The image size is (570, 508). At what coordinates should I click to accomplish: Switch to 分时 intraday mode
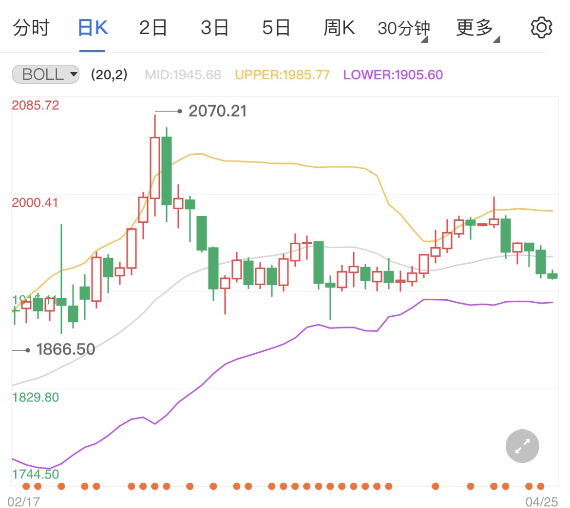[x=31, y=27]
